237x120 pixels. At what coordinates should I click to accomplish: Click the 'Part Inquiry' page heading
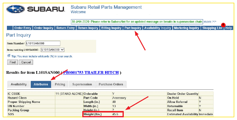point(18,35)
